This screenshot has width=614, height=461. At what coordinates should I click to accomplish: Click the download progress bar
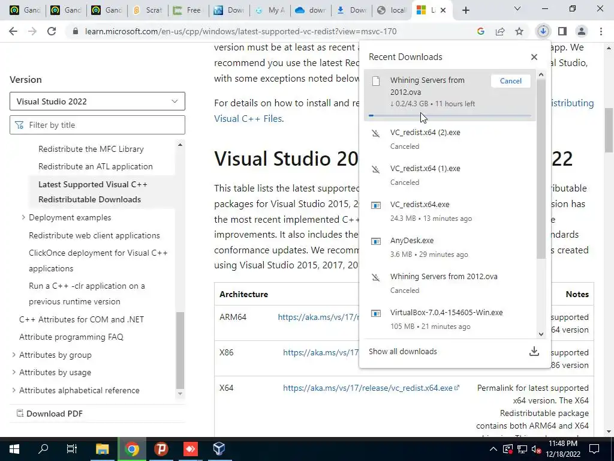(x=450, y=116)
